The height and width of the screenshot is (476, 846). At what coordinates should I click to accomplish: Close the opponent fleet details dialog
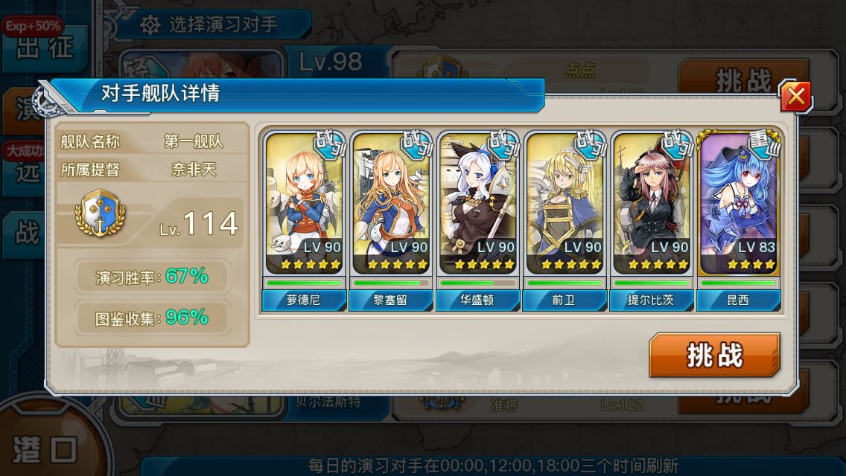pyautogui.click(x=796, y=97)
